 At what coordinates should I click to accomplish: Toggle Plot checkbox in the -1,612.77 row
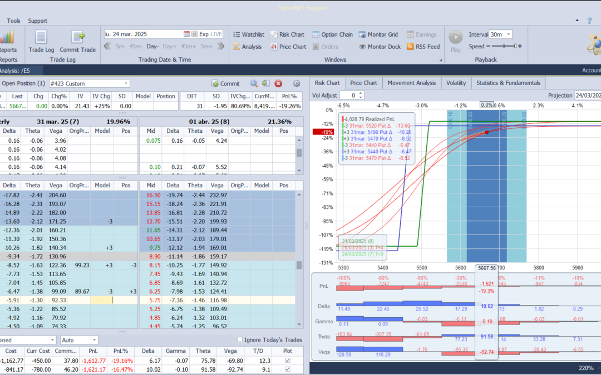pyautogui.click(x=288, y=361)
